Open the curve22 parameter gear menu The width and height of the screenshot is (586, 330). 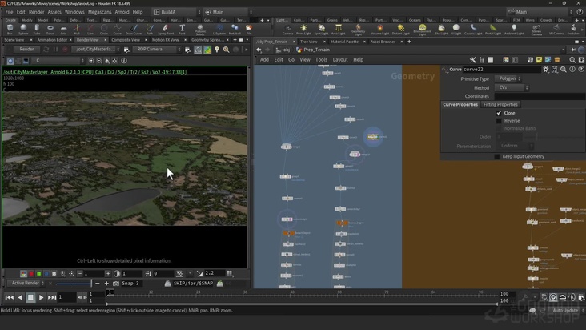546,70
